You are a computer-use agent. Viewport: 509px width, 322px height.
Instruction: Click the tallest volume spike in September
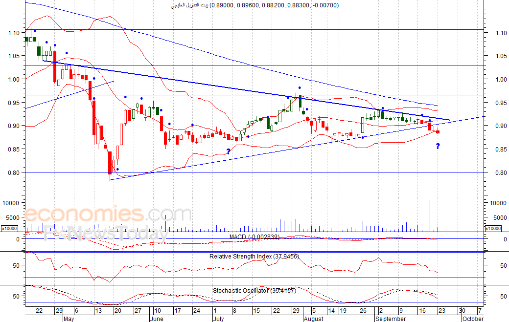pos(430,216)
